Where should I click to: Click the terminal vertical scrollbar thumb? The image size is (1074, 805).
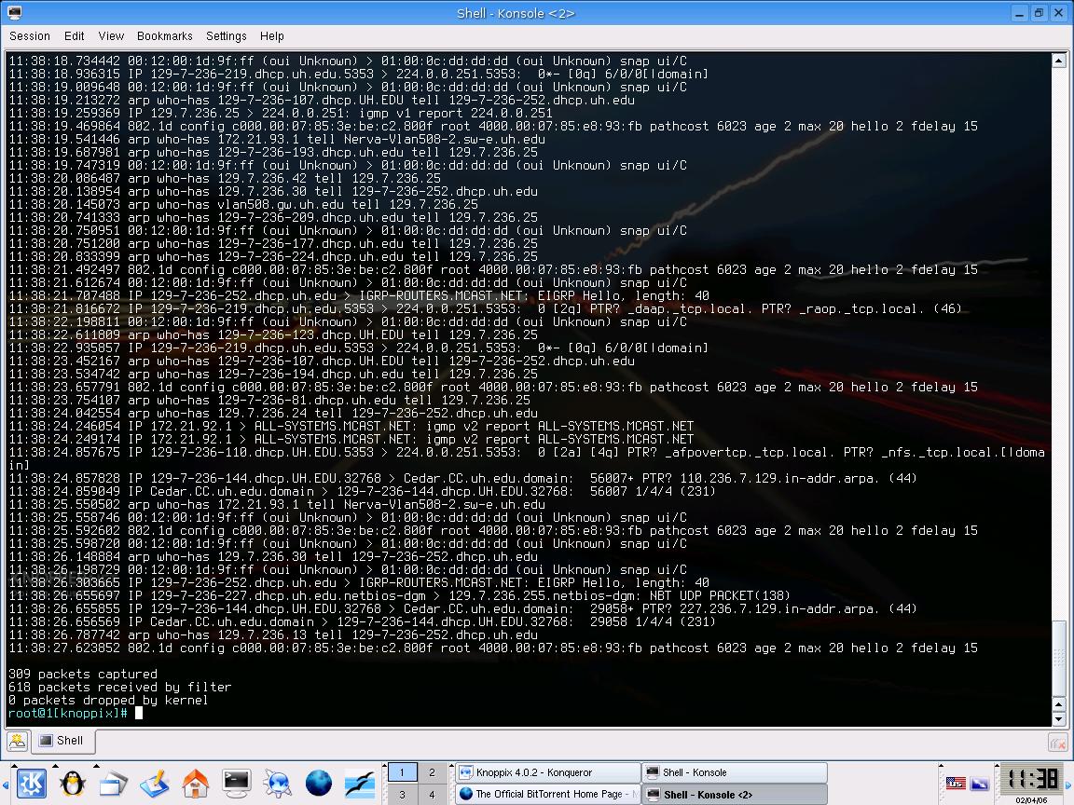[1059, 660]
